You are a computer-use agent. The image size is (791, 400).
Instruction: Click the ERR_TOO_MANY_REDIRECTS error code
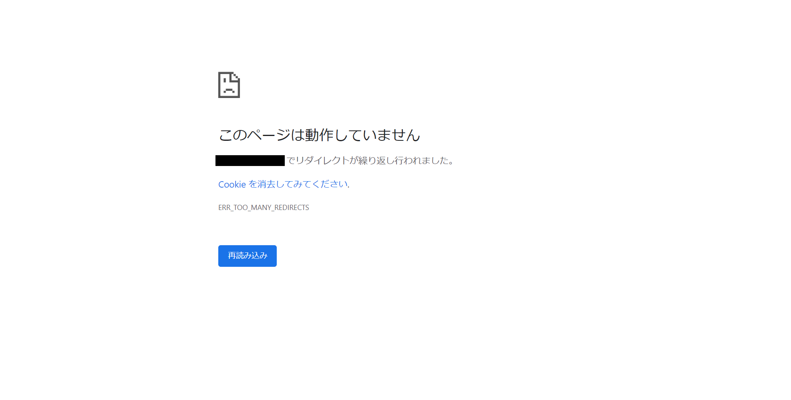point(264,208)
